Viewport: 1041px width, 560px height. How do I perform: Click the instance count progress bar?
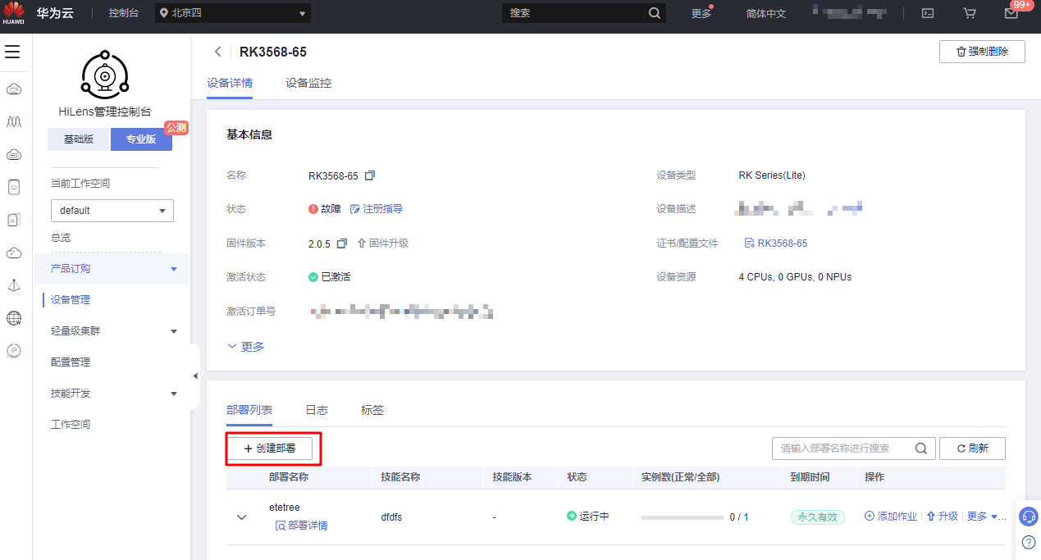[x=683, y=517]
